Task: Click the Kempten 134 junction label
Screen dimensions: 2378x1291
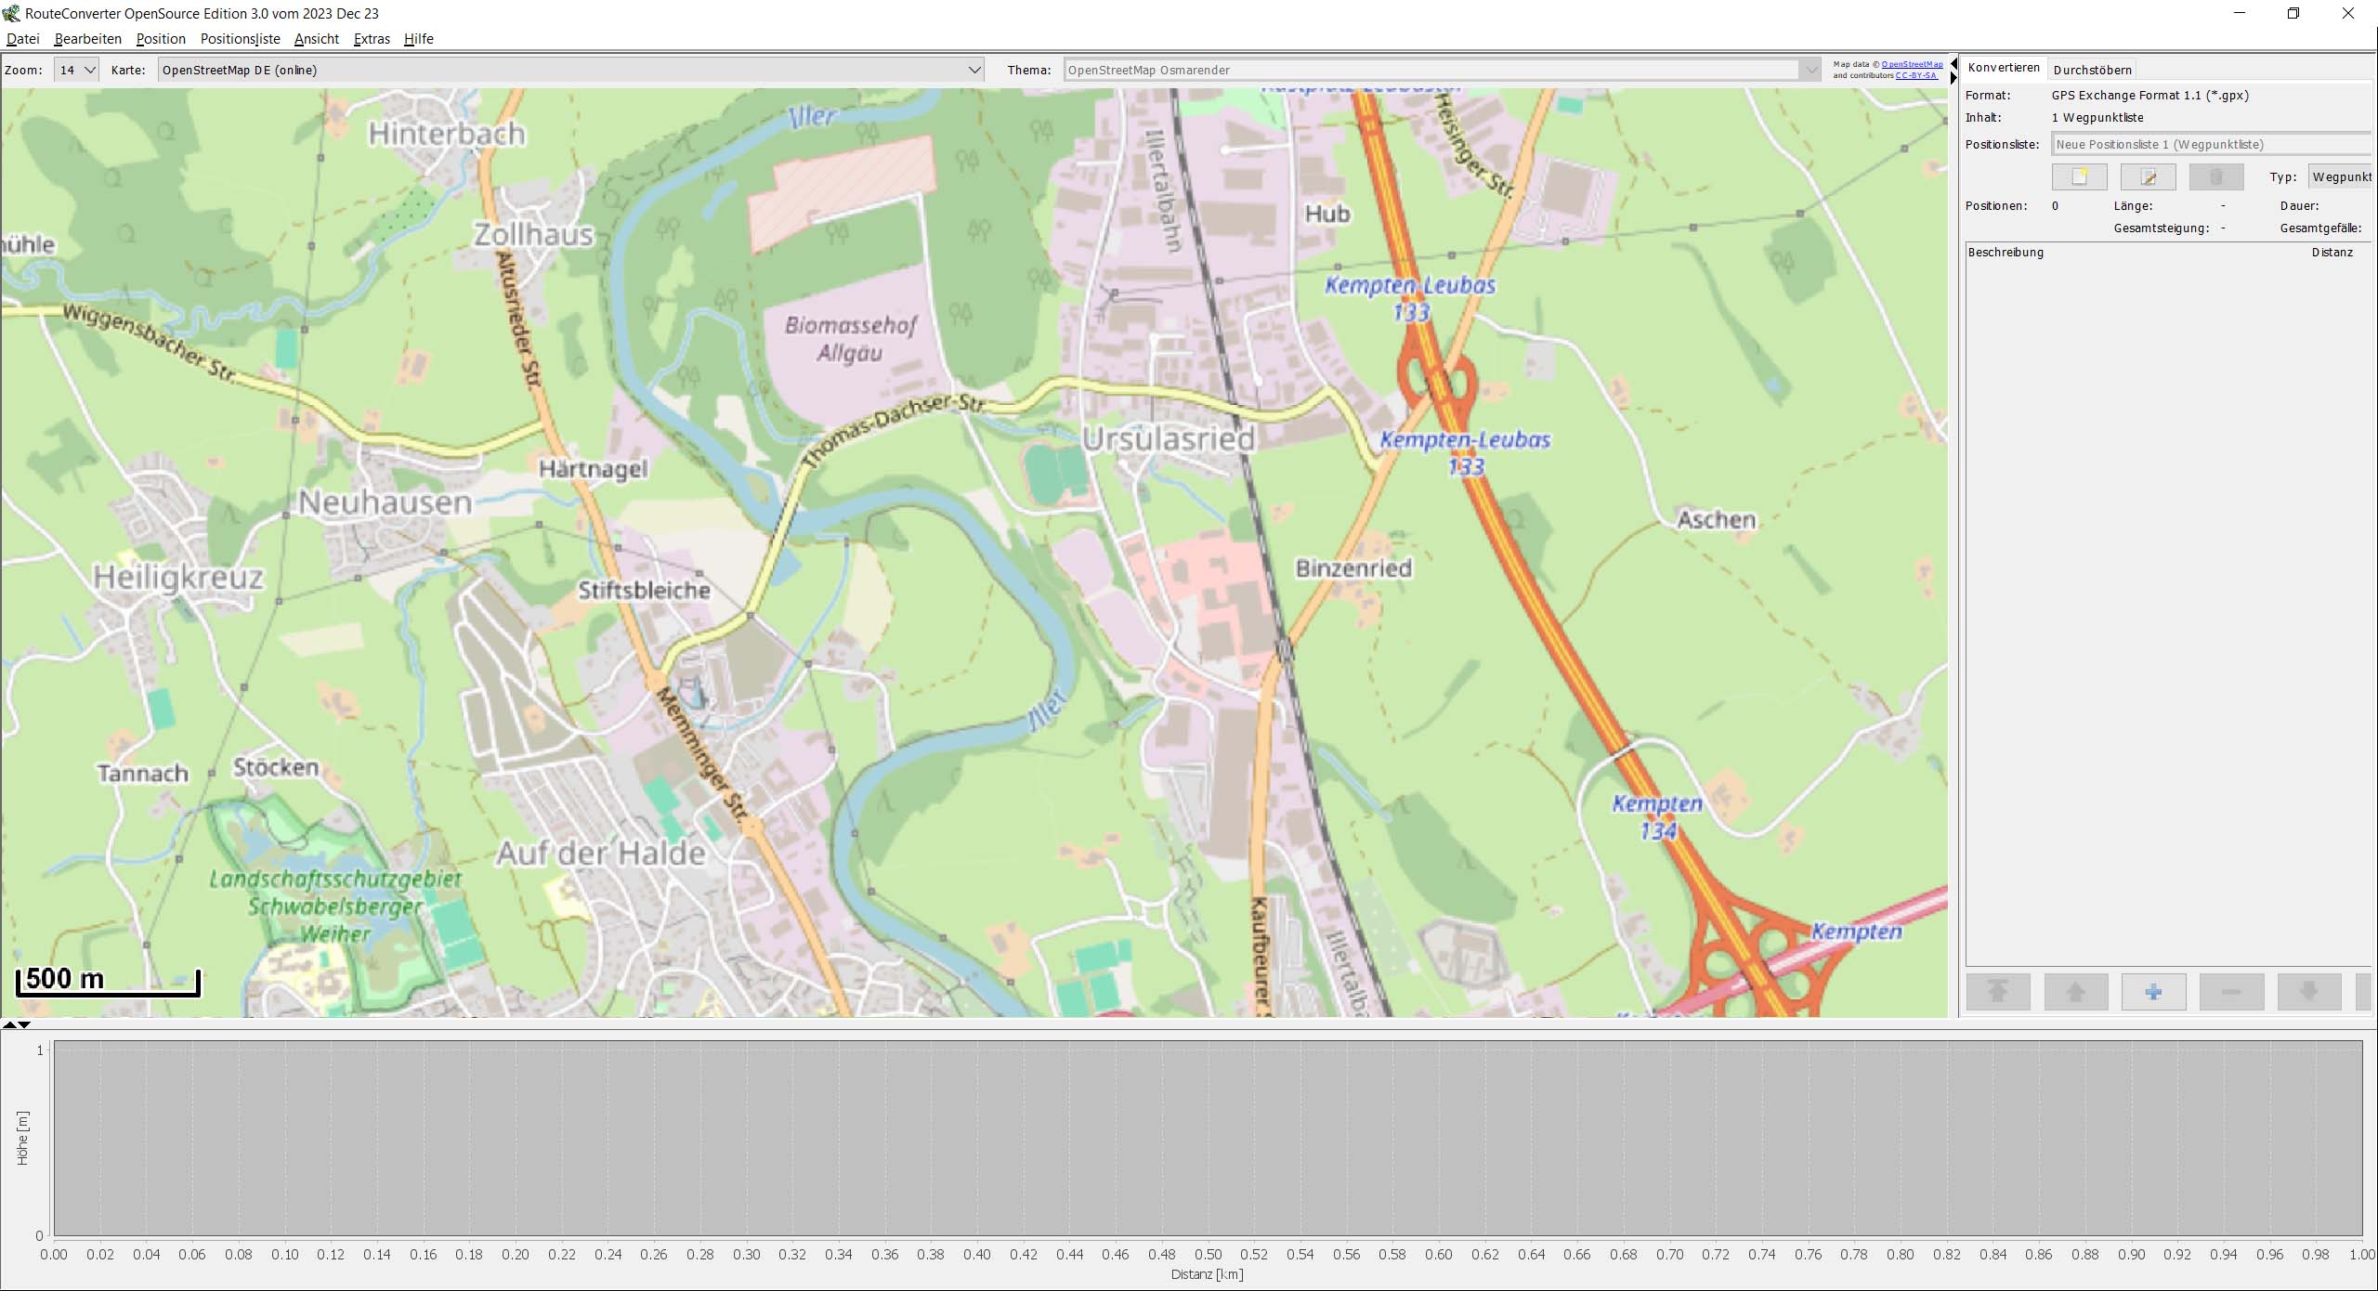Action: pyautogui.click(x=1658, y=817)
